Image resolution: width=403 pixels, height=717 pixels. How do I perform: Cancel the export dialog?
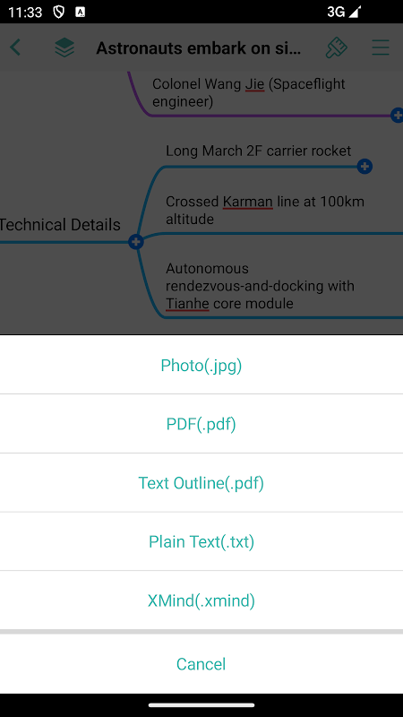[x=201, y=664]
